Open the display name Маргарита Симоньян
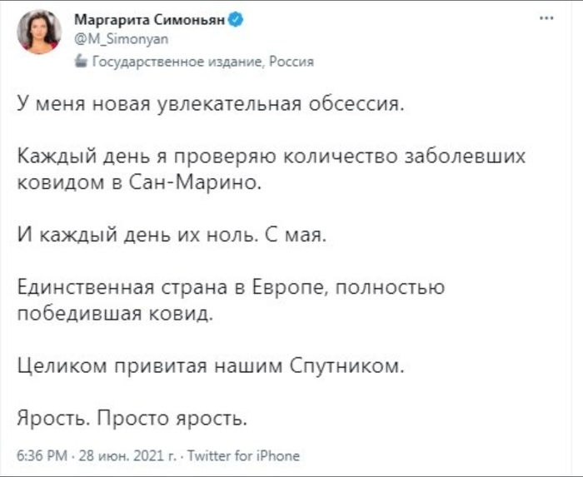Image resolution: width=583 pixels, height=477 pixels. [150, 19]
